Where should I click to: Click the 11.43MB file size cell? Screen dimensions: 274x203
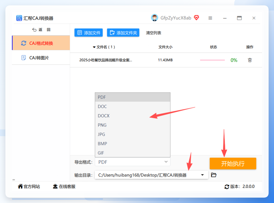click(165, 60)
